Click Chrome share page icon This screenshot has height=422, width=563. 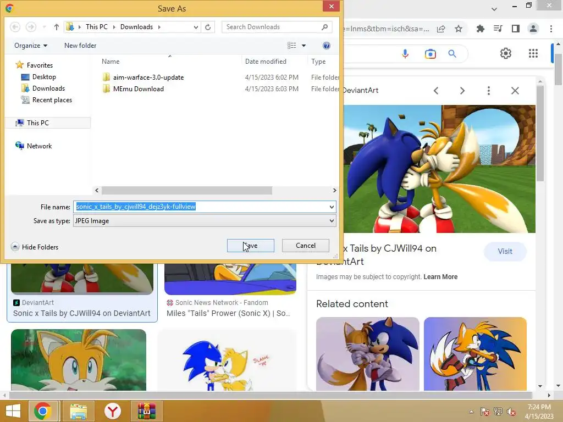coord(441,29)
